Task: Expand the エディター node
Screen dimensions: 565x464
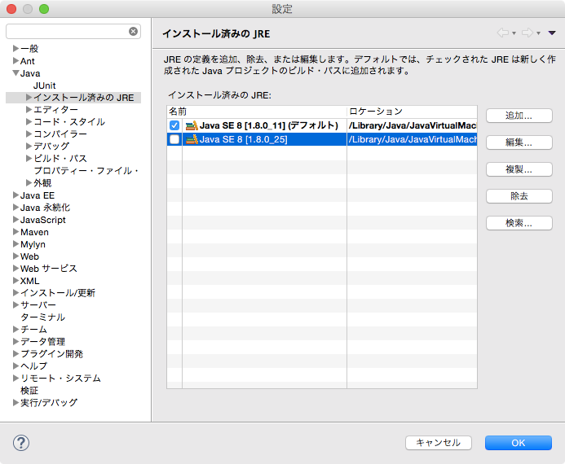Action: point(29,109)
